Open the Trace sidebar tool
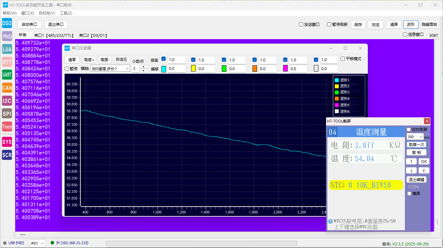This screenshot has width=443, height=248. (7, 127)
